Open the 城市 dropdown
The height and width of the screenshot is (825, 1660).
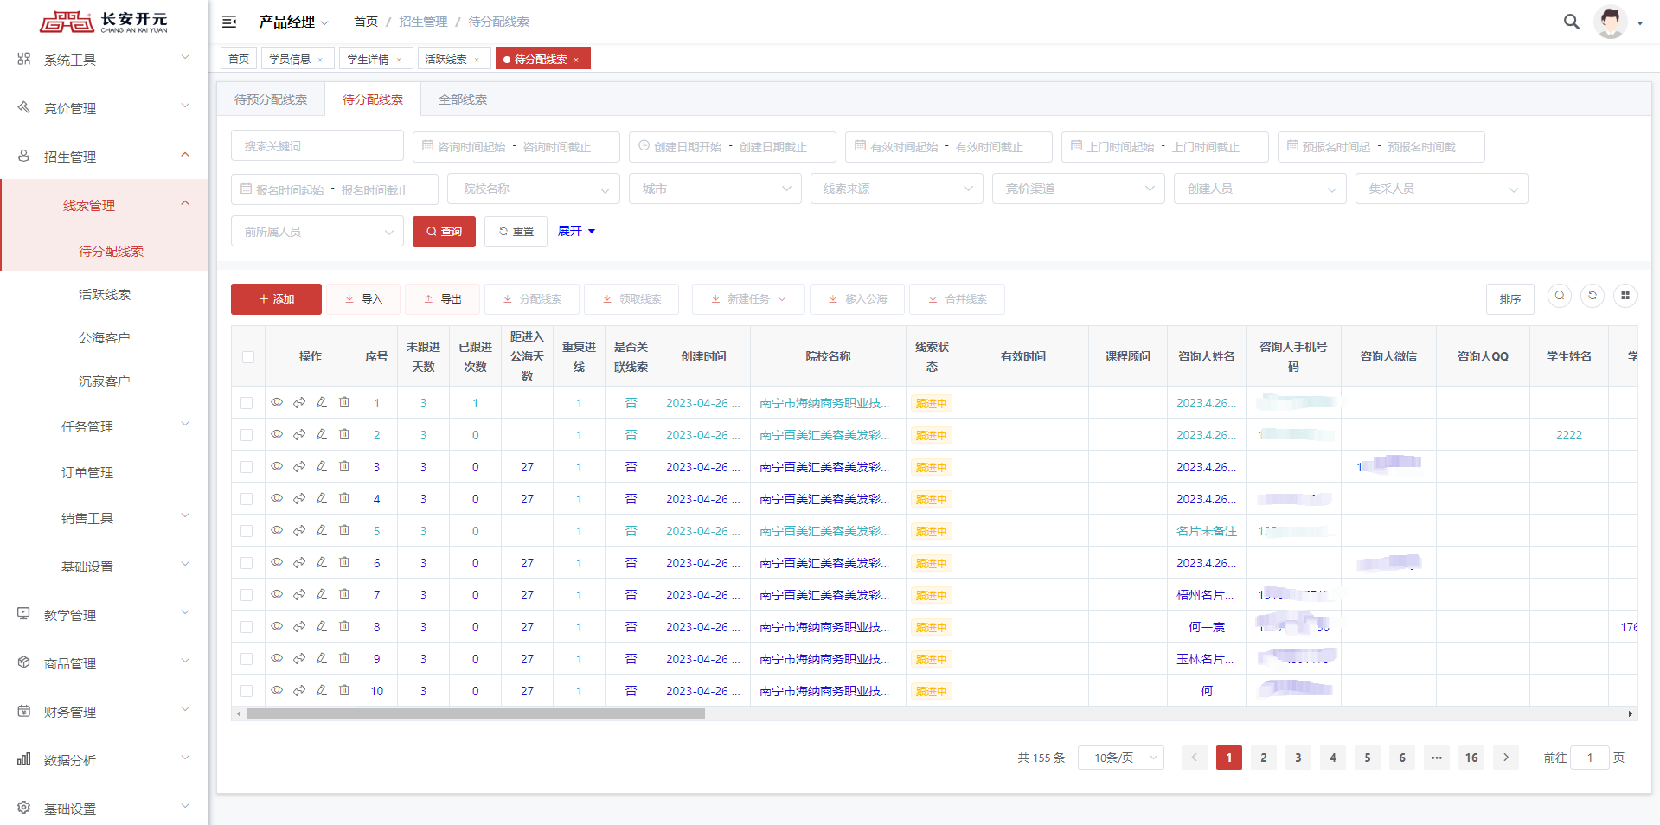coord(715,189)
